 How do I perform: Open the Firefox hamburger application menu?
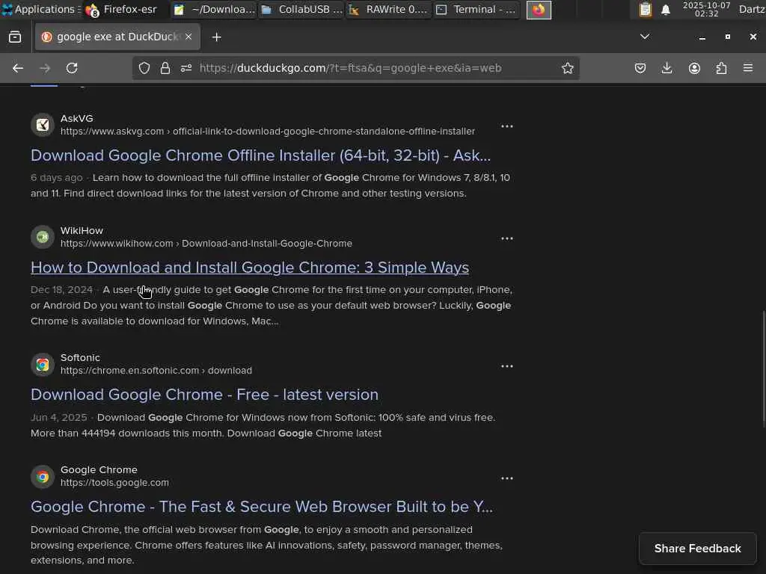(x=748, y=68)
